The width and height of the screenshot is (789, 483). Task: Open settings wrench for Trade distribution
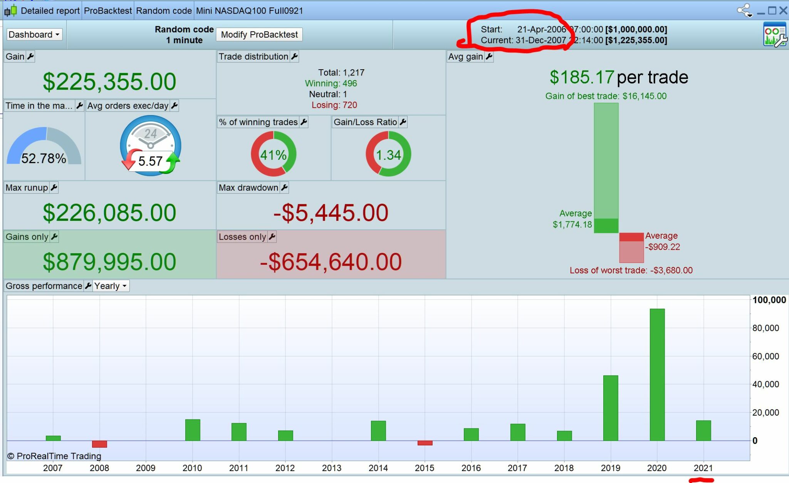(294, 57)
